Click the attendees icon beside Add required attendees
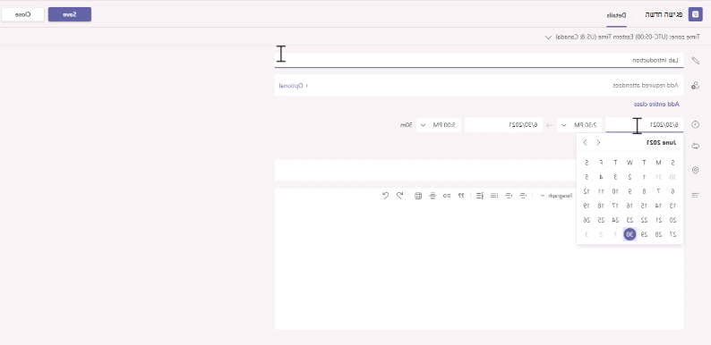 pos(695,85)
